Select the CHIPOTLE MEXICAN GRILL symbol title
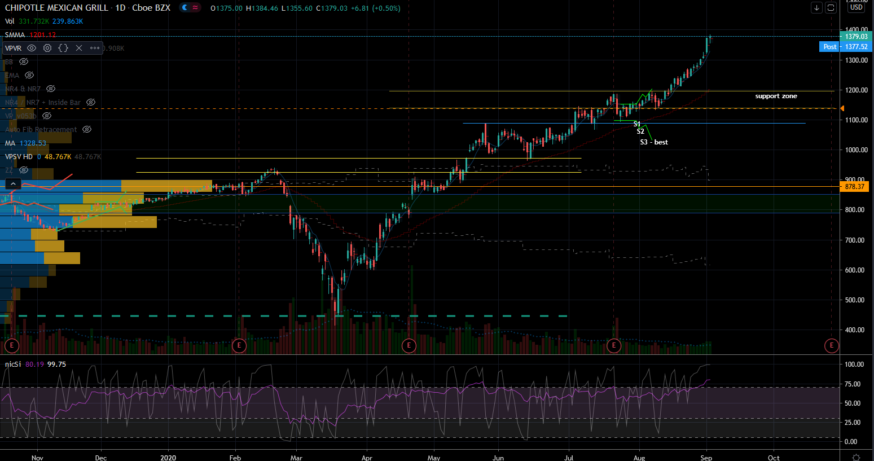This screenshot has width=874, height=461. pos(56,8)
